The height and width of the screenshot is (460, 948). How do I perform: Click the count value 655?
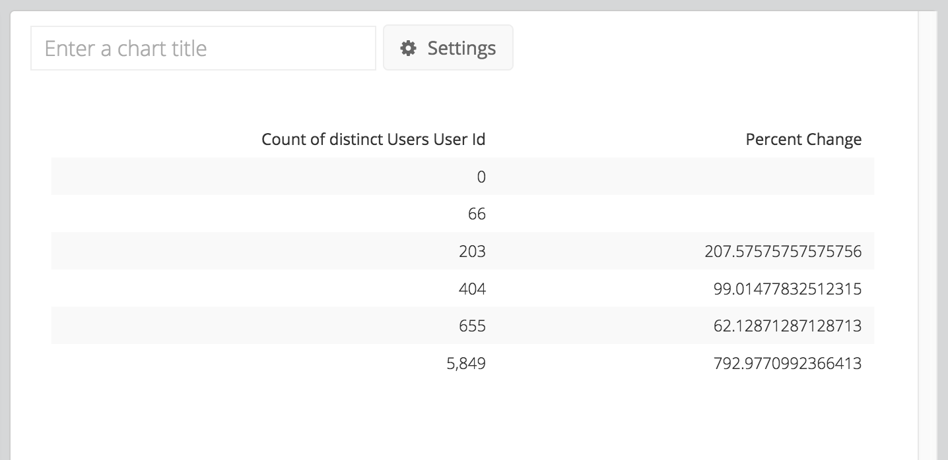coord(472,326)
